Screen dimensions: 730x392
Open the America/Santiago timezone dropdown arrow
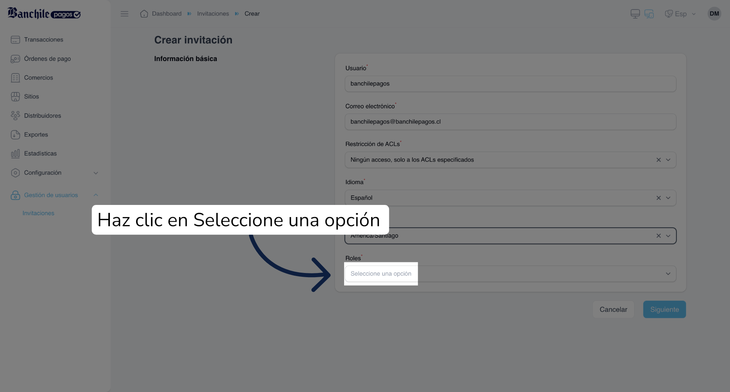click(x=668, y=236)
